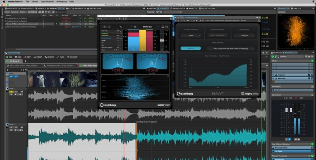Toggle the Effects pane green bypass icon
Screen dimensions: 316x160
point(312,61)
